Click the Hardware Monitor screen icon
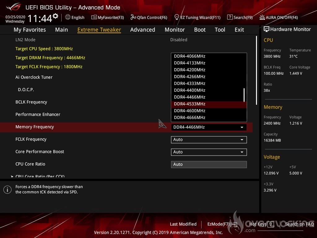317x238 pixels. pos(267,29)
